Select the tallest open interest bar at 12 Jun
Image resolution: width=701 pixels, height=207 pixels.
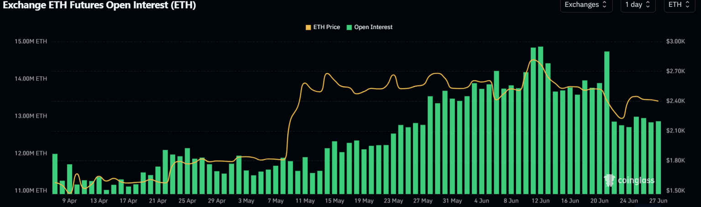pos(541,120)
